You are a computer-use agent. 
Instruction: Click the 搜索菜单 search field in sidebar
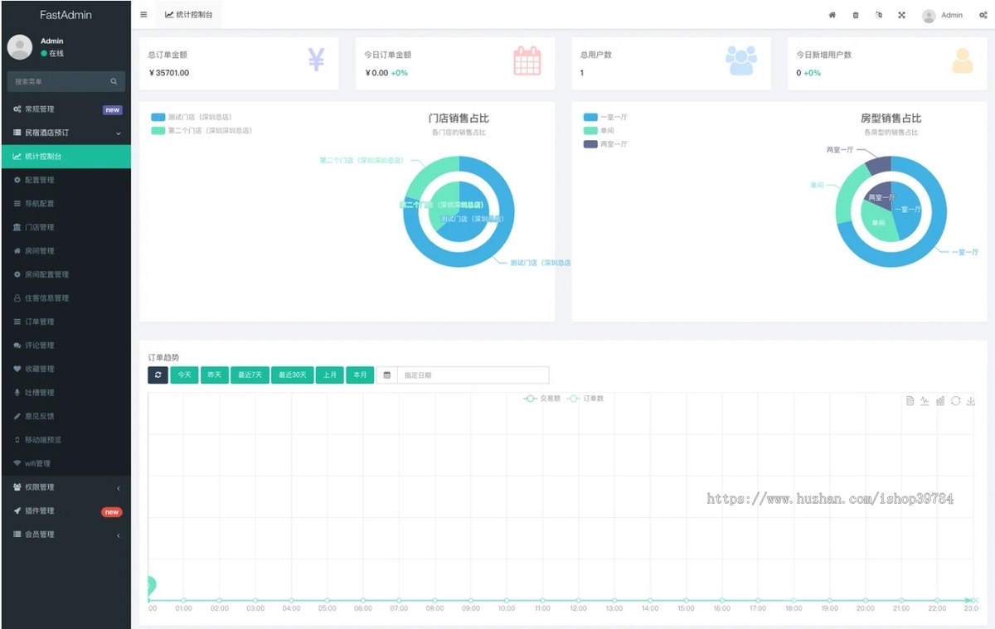pos(58,81)
